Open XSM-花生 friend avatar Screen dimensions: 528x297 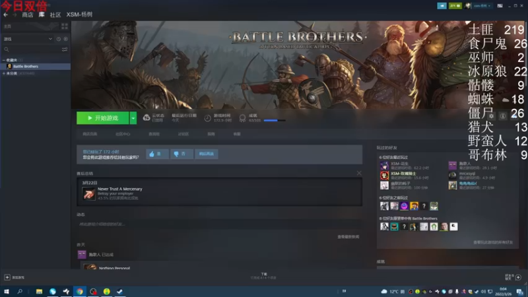[x=384, y=166]
